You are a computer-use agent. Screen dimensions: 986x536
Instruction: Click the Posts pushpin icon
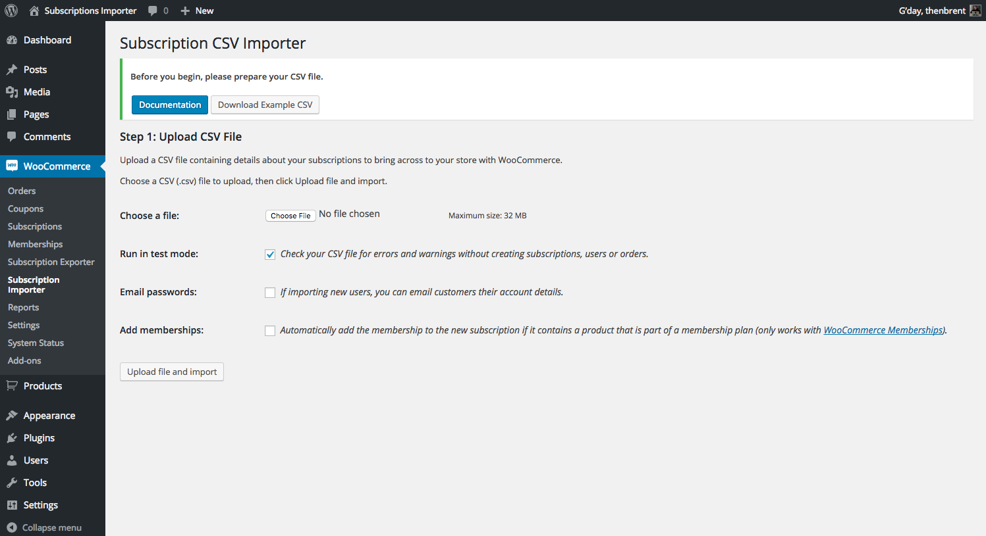click(12, 70)
